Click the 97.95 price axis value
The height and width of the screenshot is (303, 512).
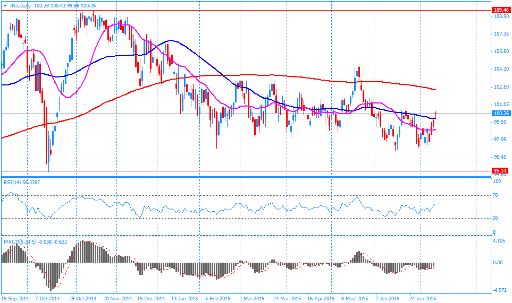500,140
